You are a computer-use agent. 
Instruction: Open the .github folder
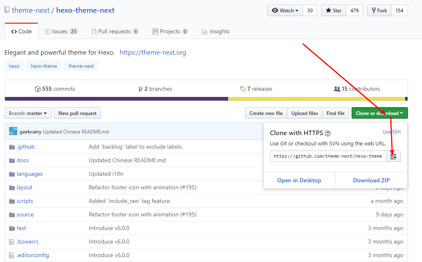(x=26, y=147)
